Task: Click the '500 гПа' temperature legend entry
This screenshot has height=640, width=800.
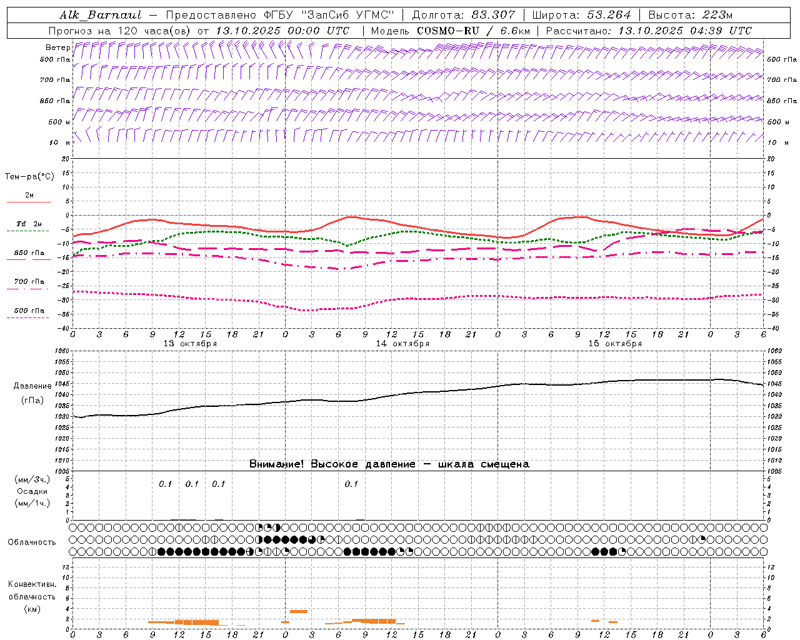Action: (x=29, y=311)
